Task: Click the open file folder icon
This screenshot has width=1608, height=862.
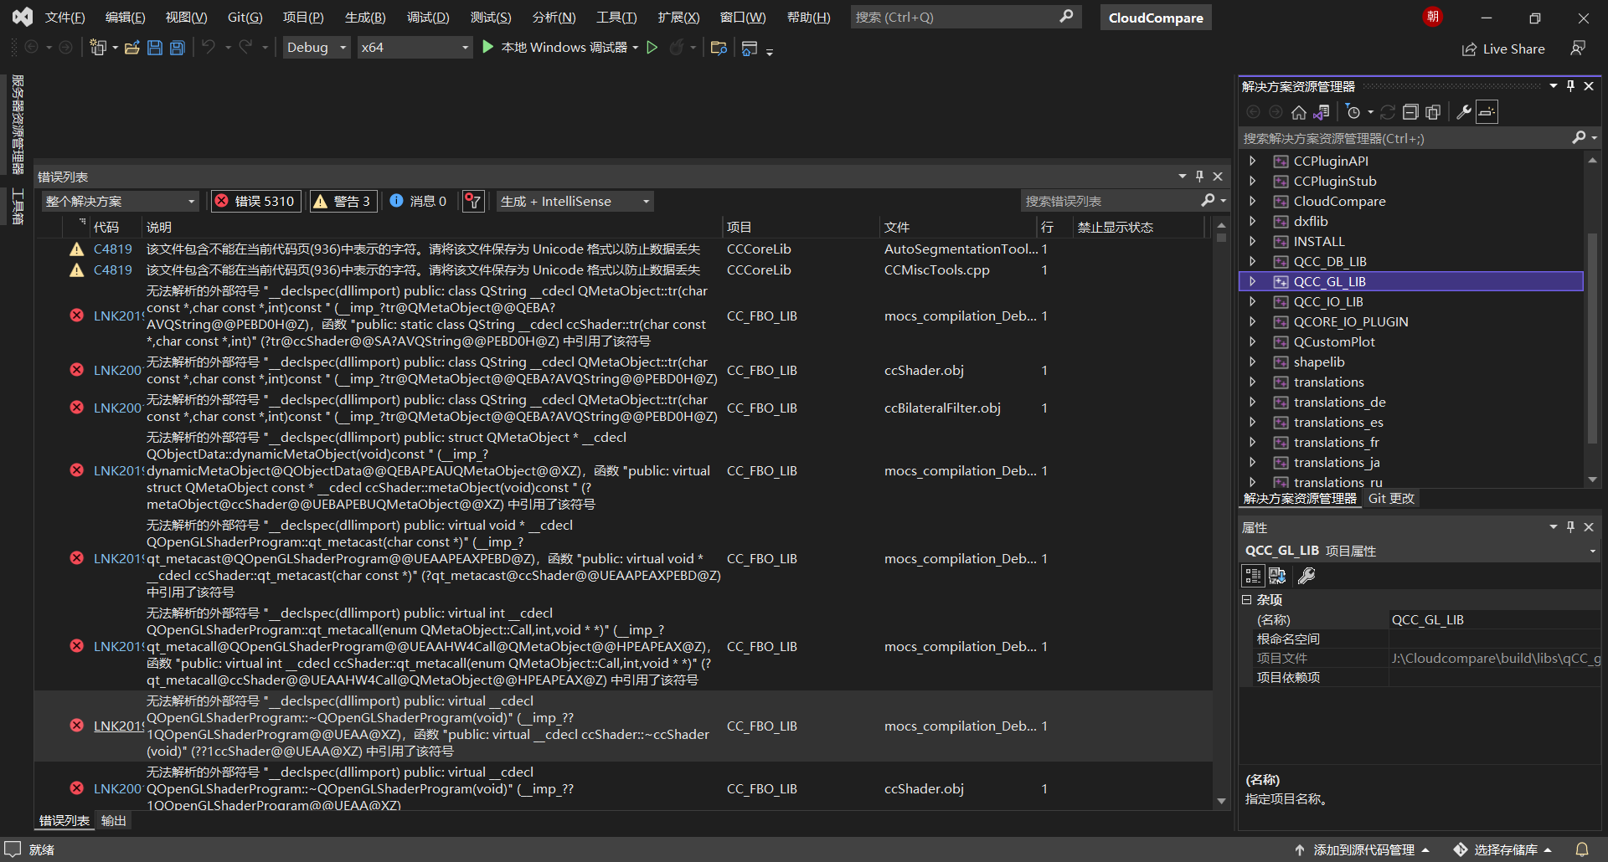Action: [x=132, y=48]
